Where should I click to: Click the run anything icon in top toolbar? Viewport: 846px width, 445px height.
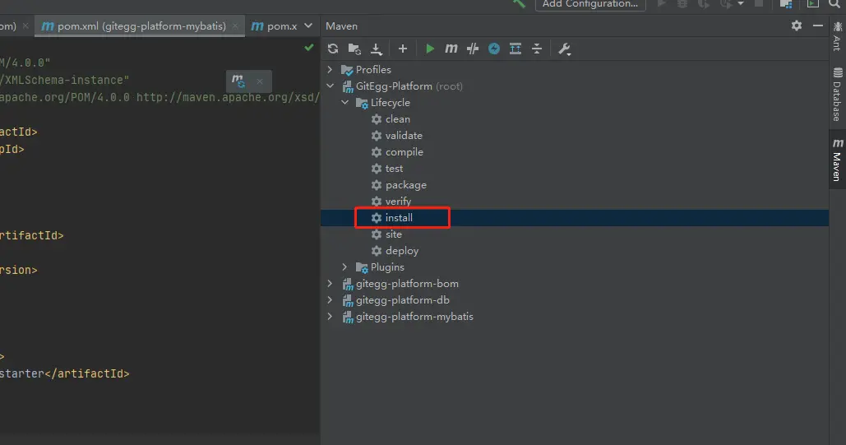[812, 4]
